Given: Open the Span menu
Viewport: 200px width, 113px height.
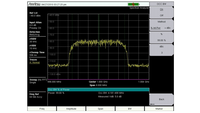Looking at the screenshot, I should (x=100, y=109).
